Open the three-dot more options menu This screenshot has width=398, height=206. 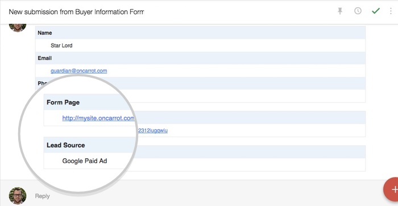coord(391,11)
